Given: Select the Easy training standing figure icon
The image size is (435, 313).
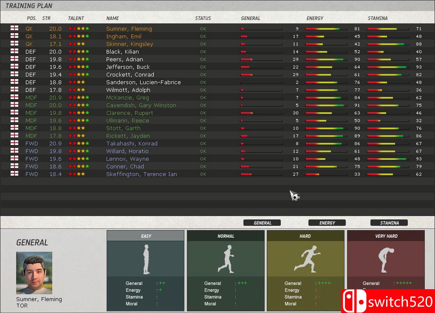Looking at the screenshot, I should tap(146, 259).
